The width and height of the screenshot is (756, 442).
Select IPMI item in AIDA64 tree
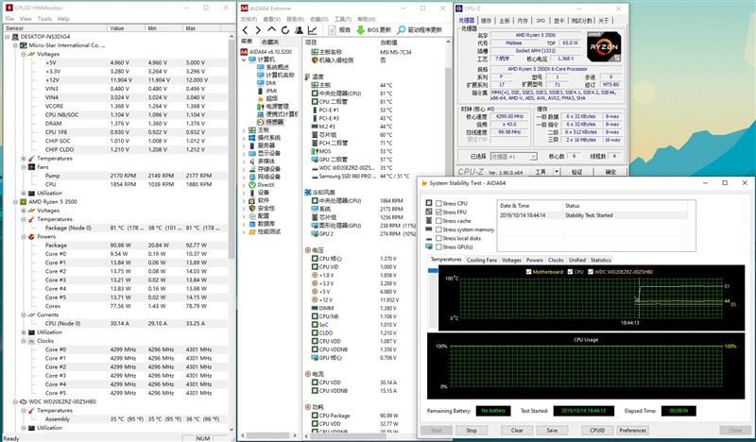[267, 91]
